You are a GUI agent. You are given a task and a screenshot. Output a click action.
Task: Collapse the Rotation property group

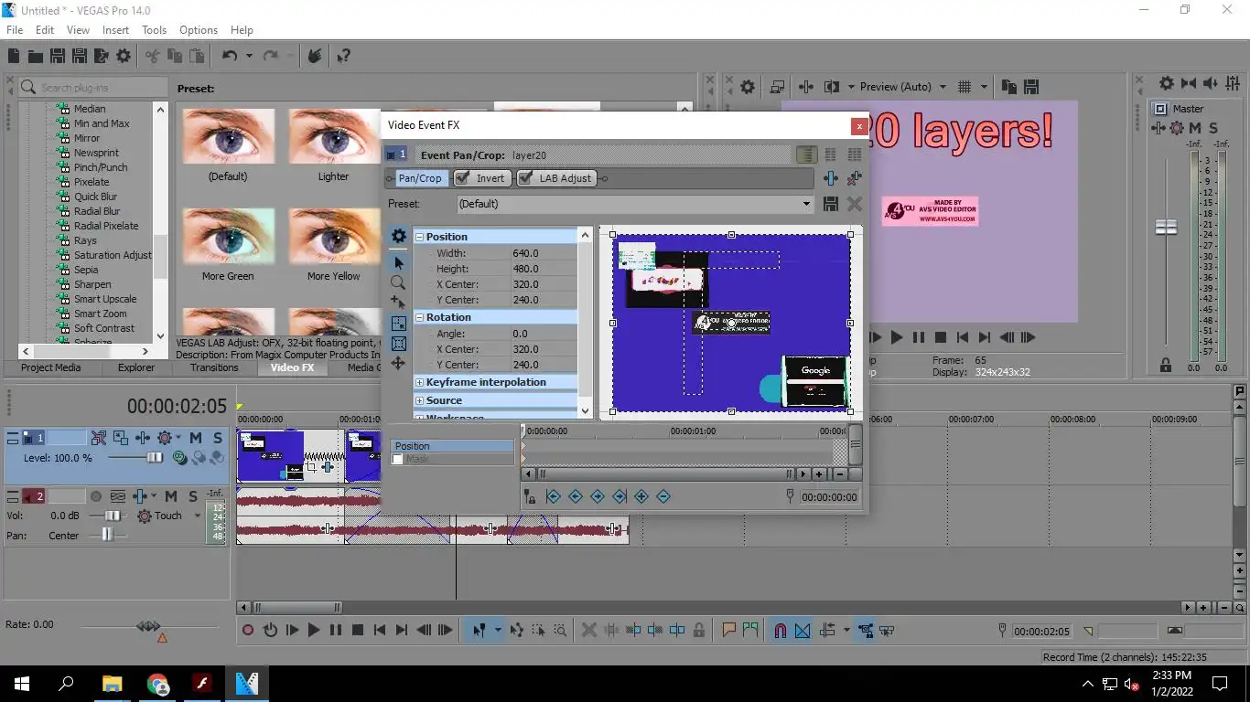pyautogui.click(x=420, y=317)
